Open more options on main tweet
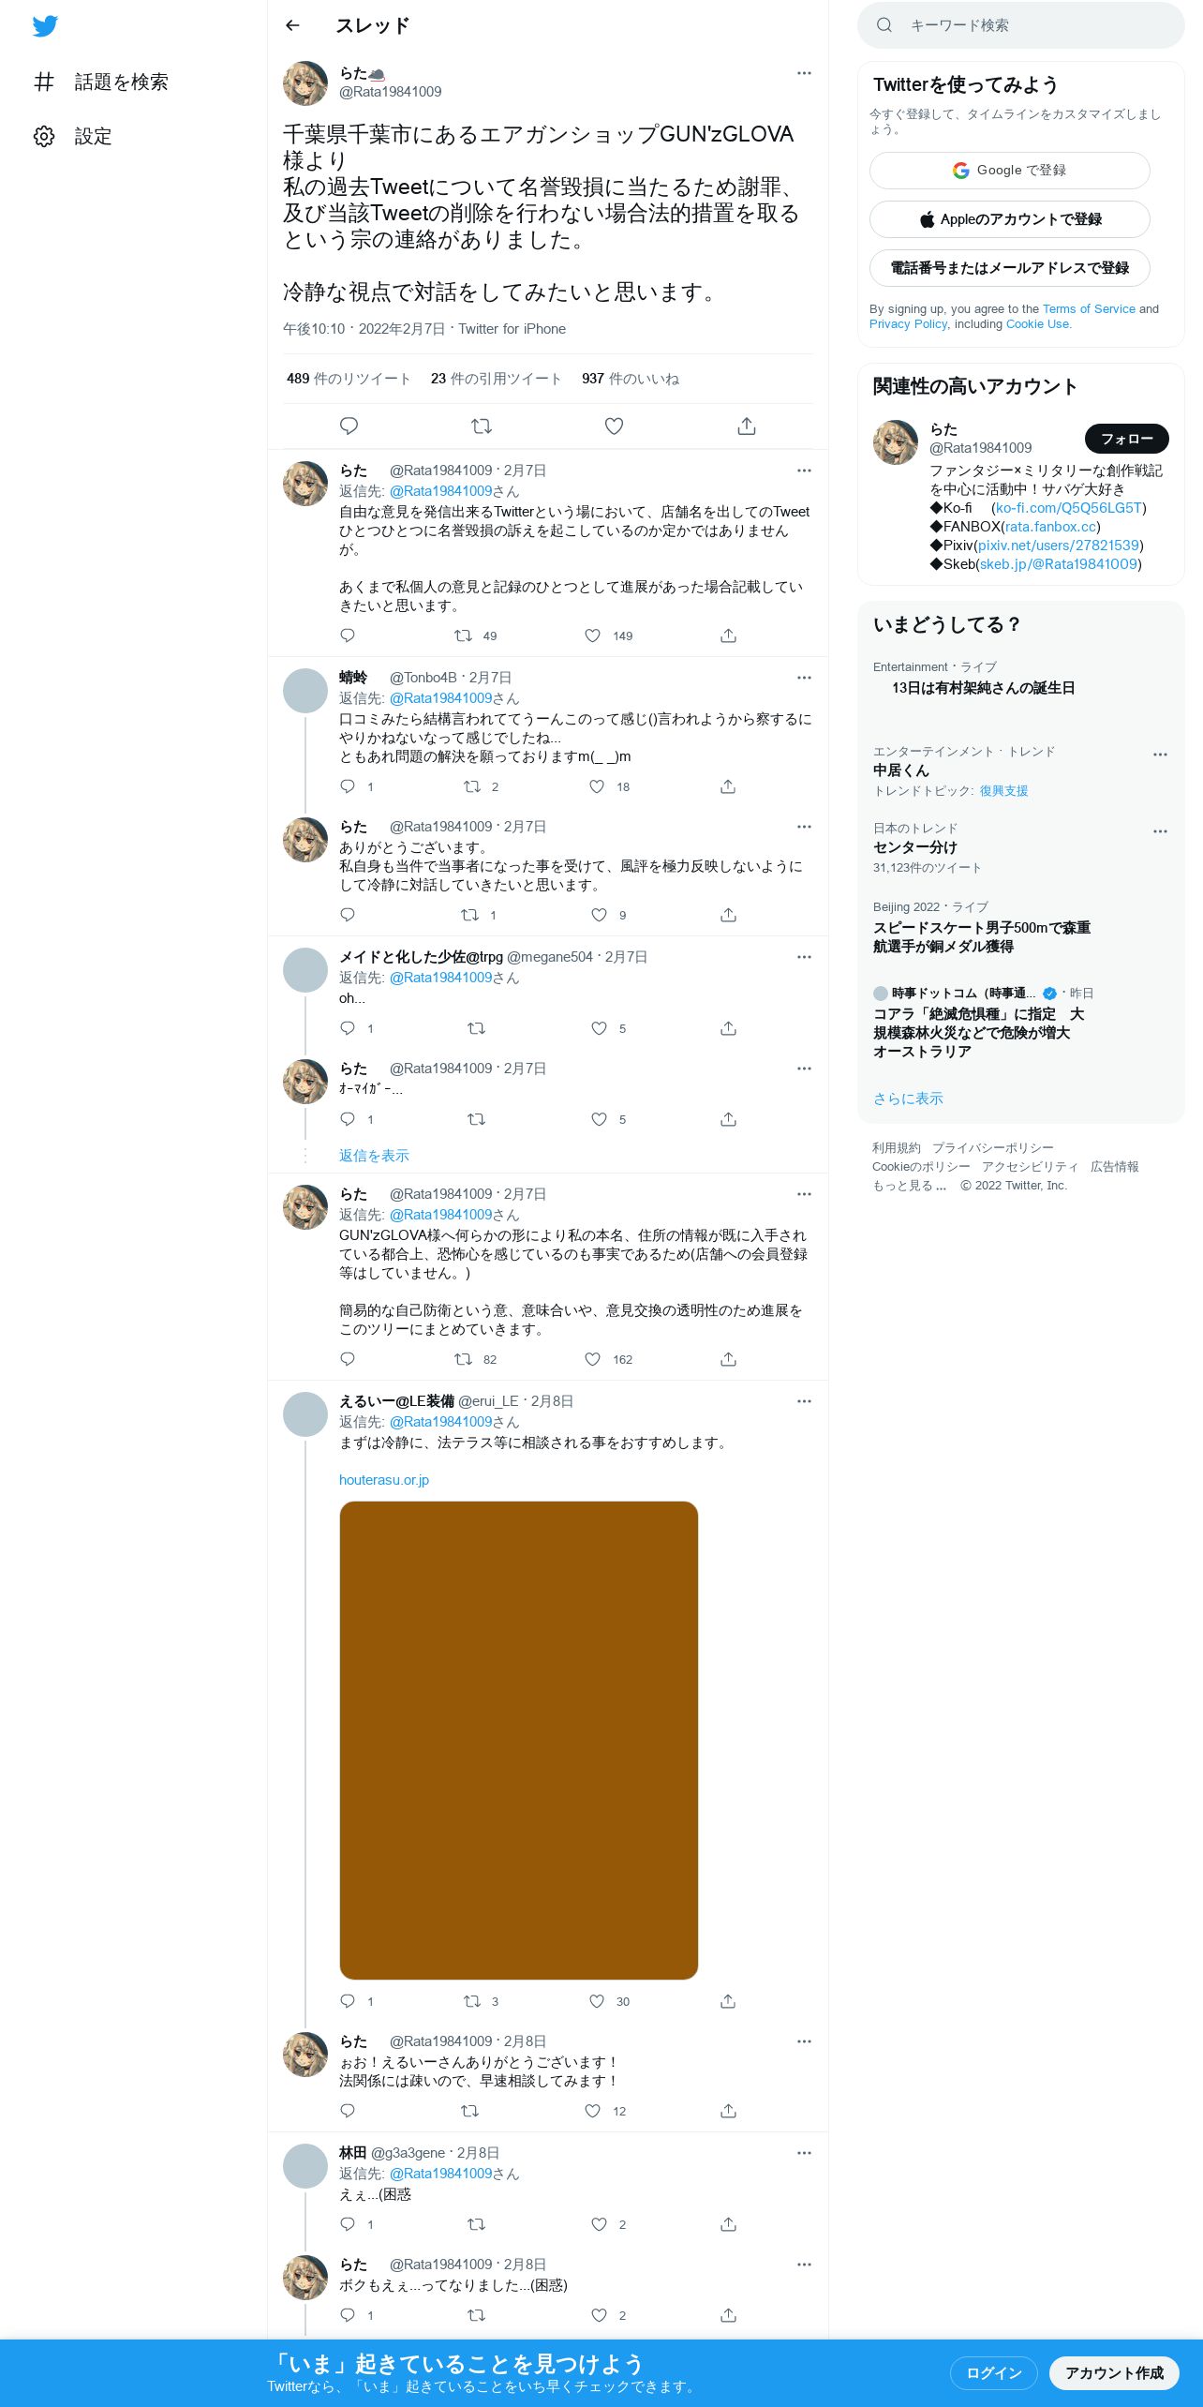Screen dimensions: 1203x2407 click(804, 73)
